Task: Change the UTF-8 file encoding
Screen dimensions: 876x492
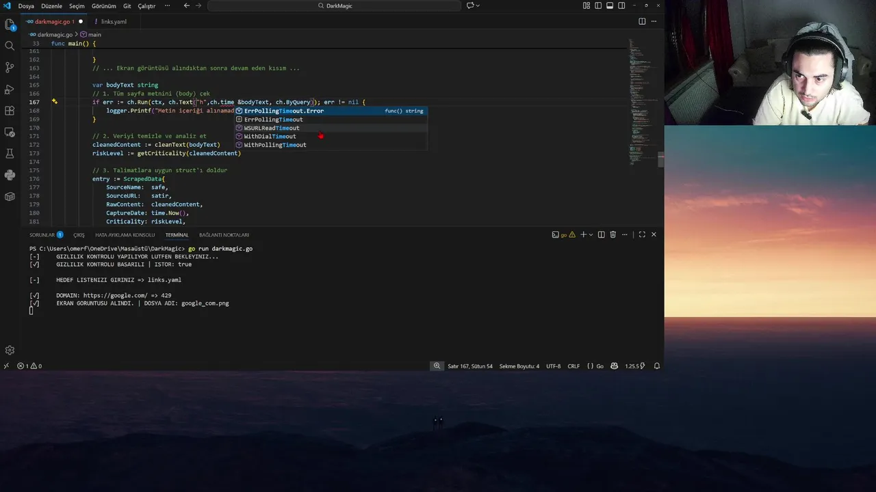Action: pyautogui.click(x=553, y=366)
